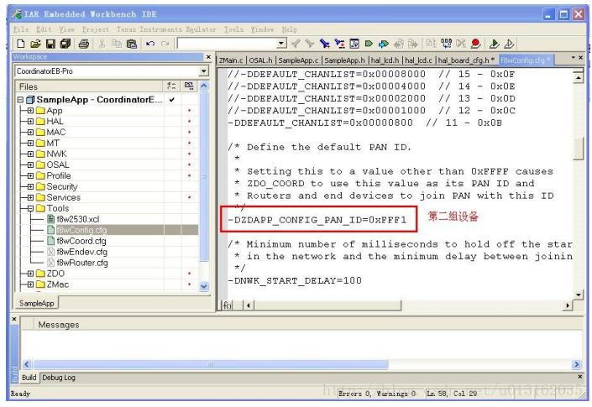Open the Project menu
Viewport: 592px width, 407px height.
click(x=95, y=29)
